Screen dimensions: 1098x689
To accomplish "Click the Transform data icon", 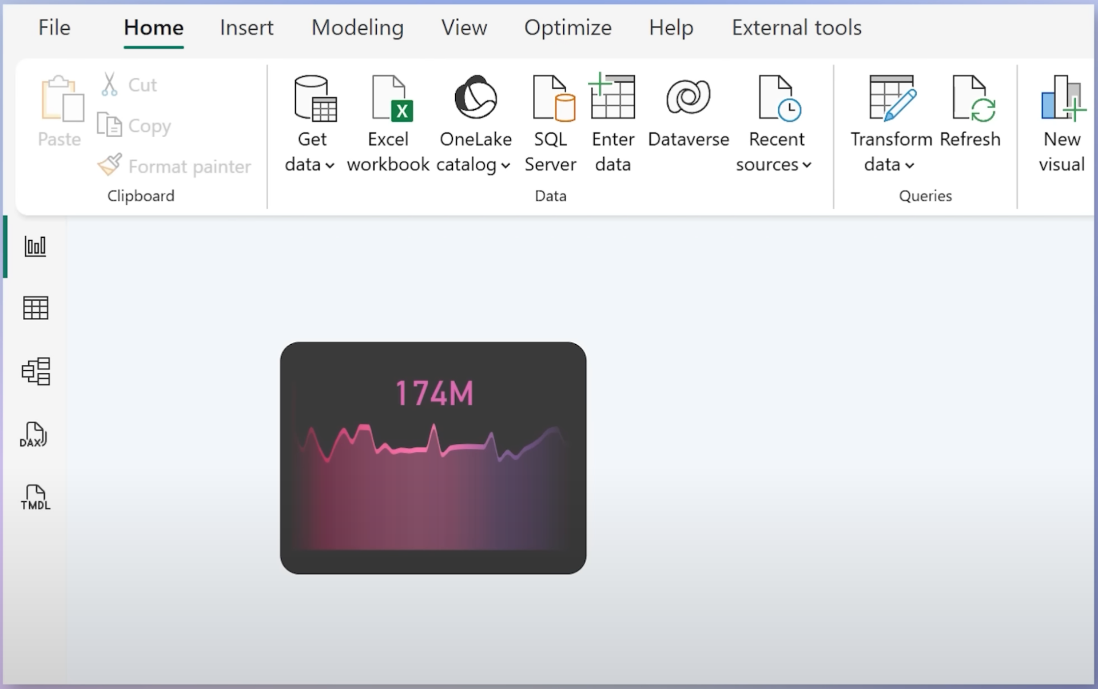I will [x=892, y=98].
